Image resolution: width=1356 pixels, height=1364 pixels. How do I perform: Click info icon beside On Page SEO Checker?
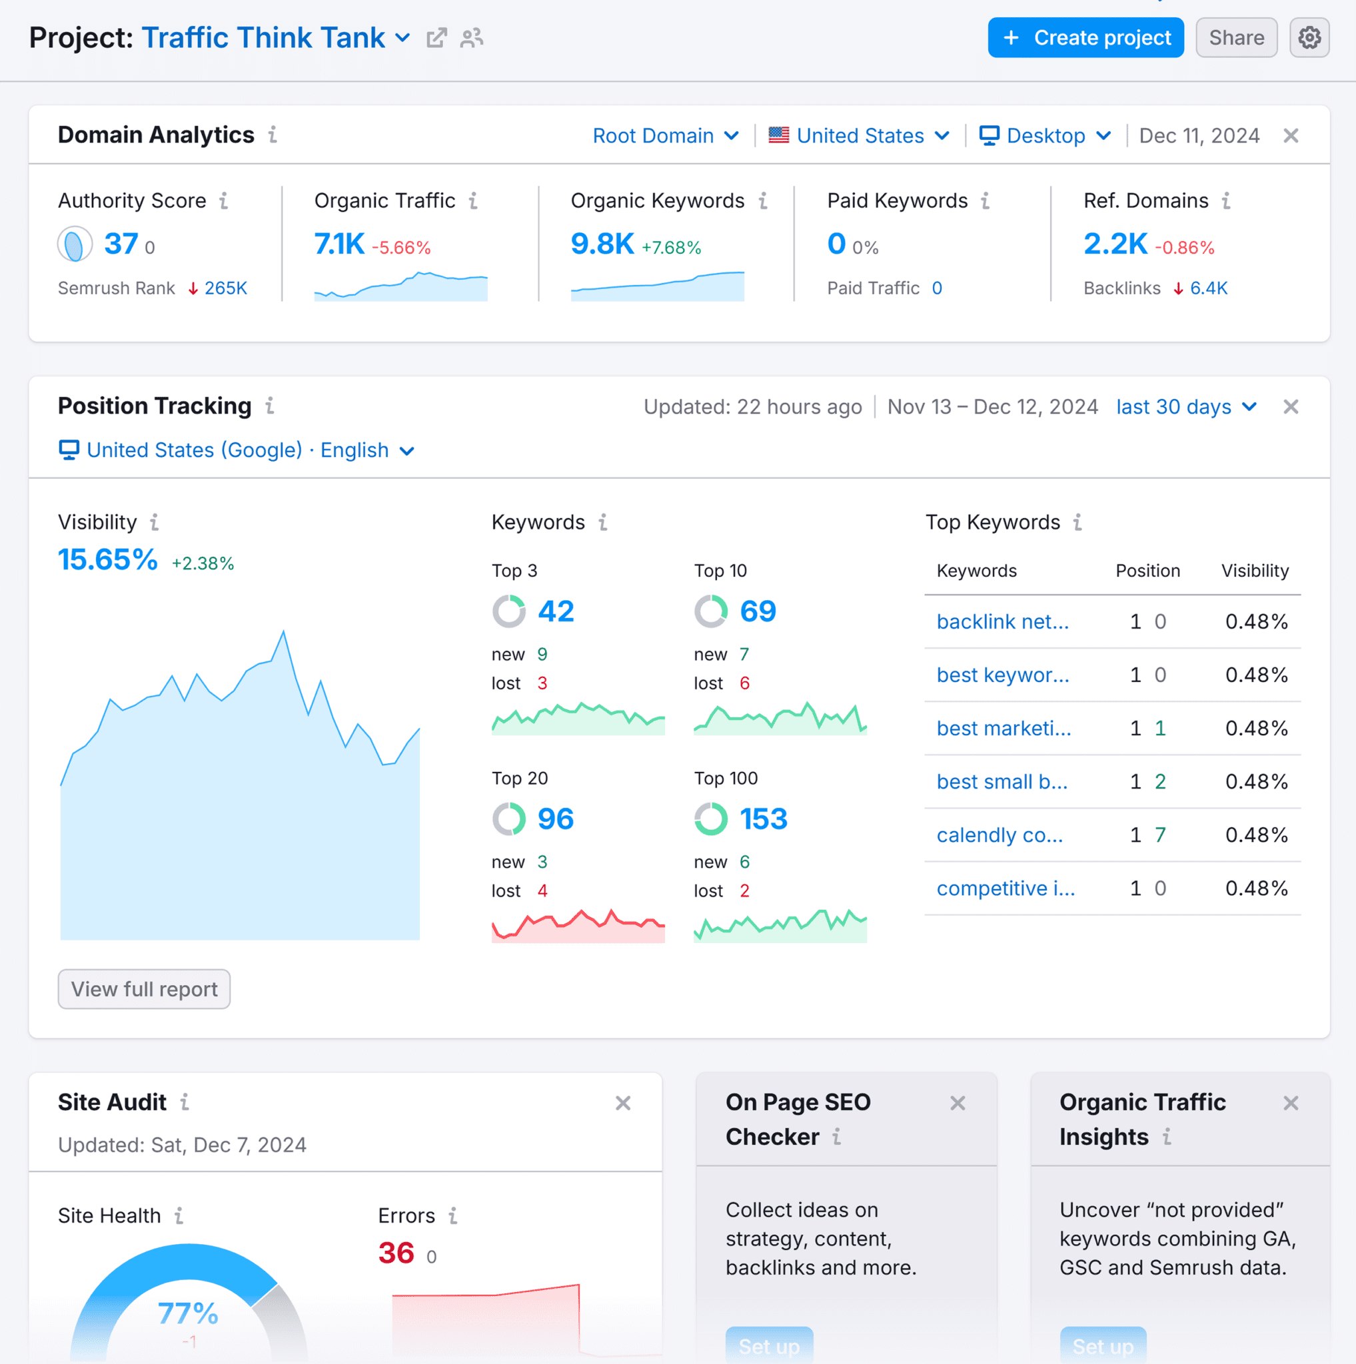837,1136
